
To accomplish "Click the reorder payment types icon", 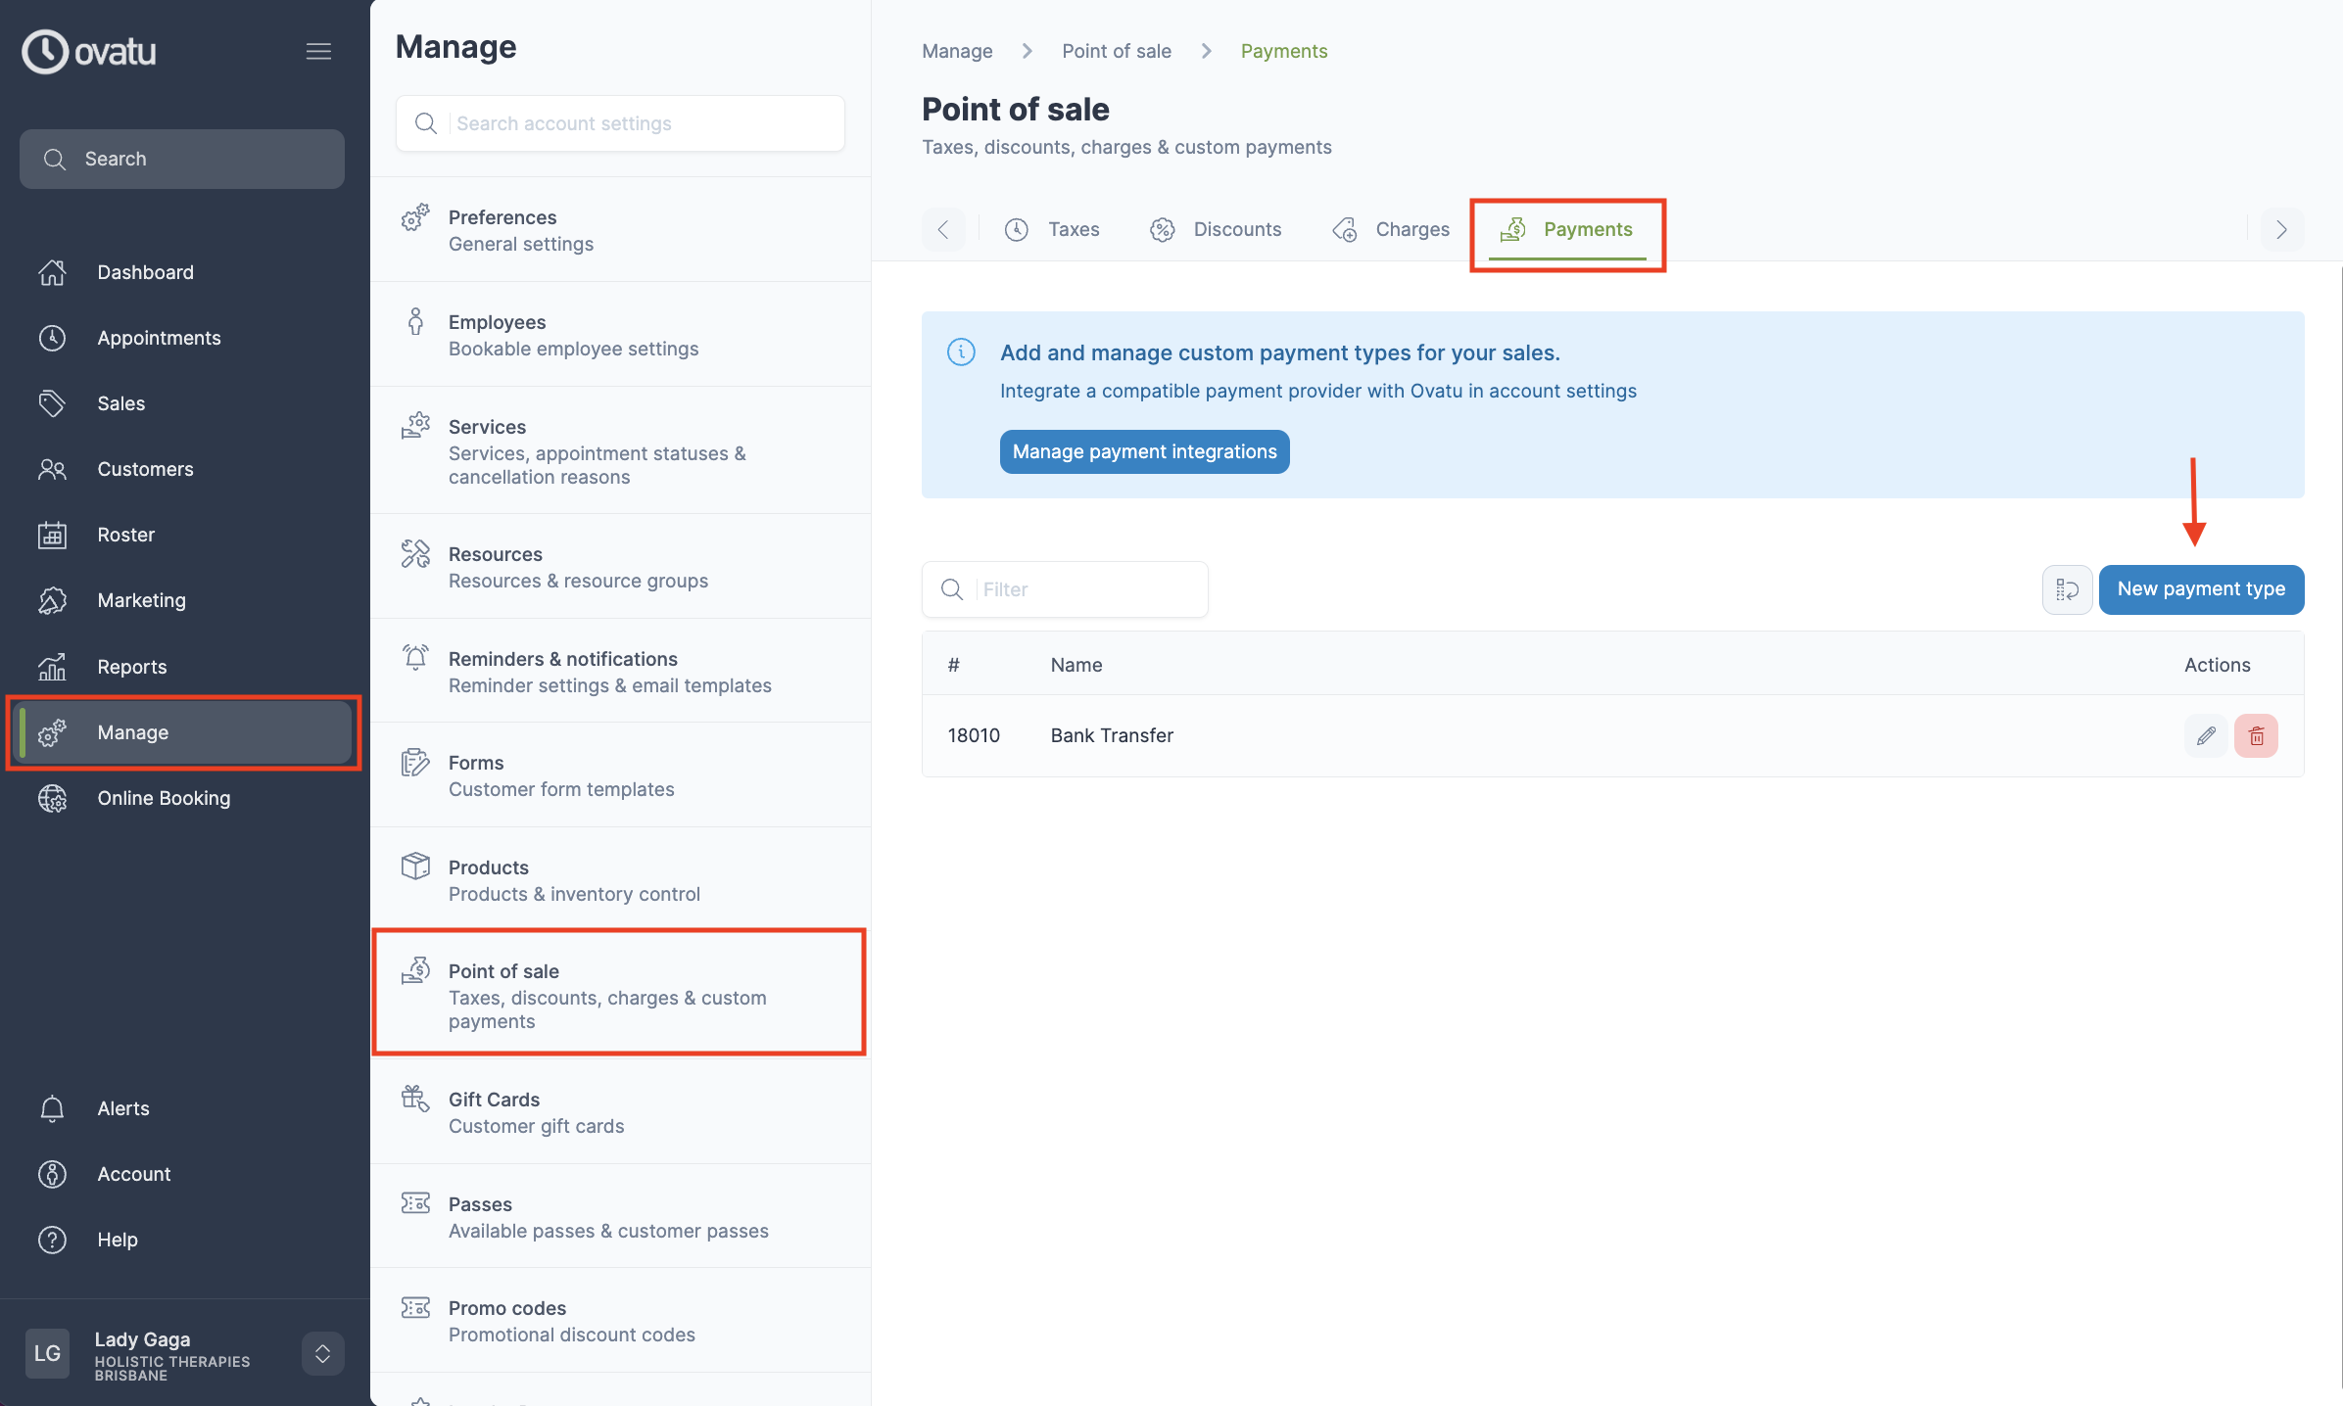I will point(2067,589).
